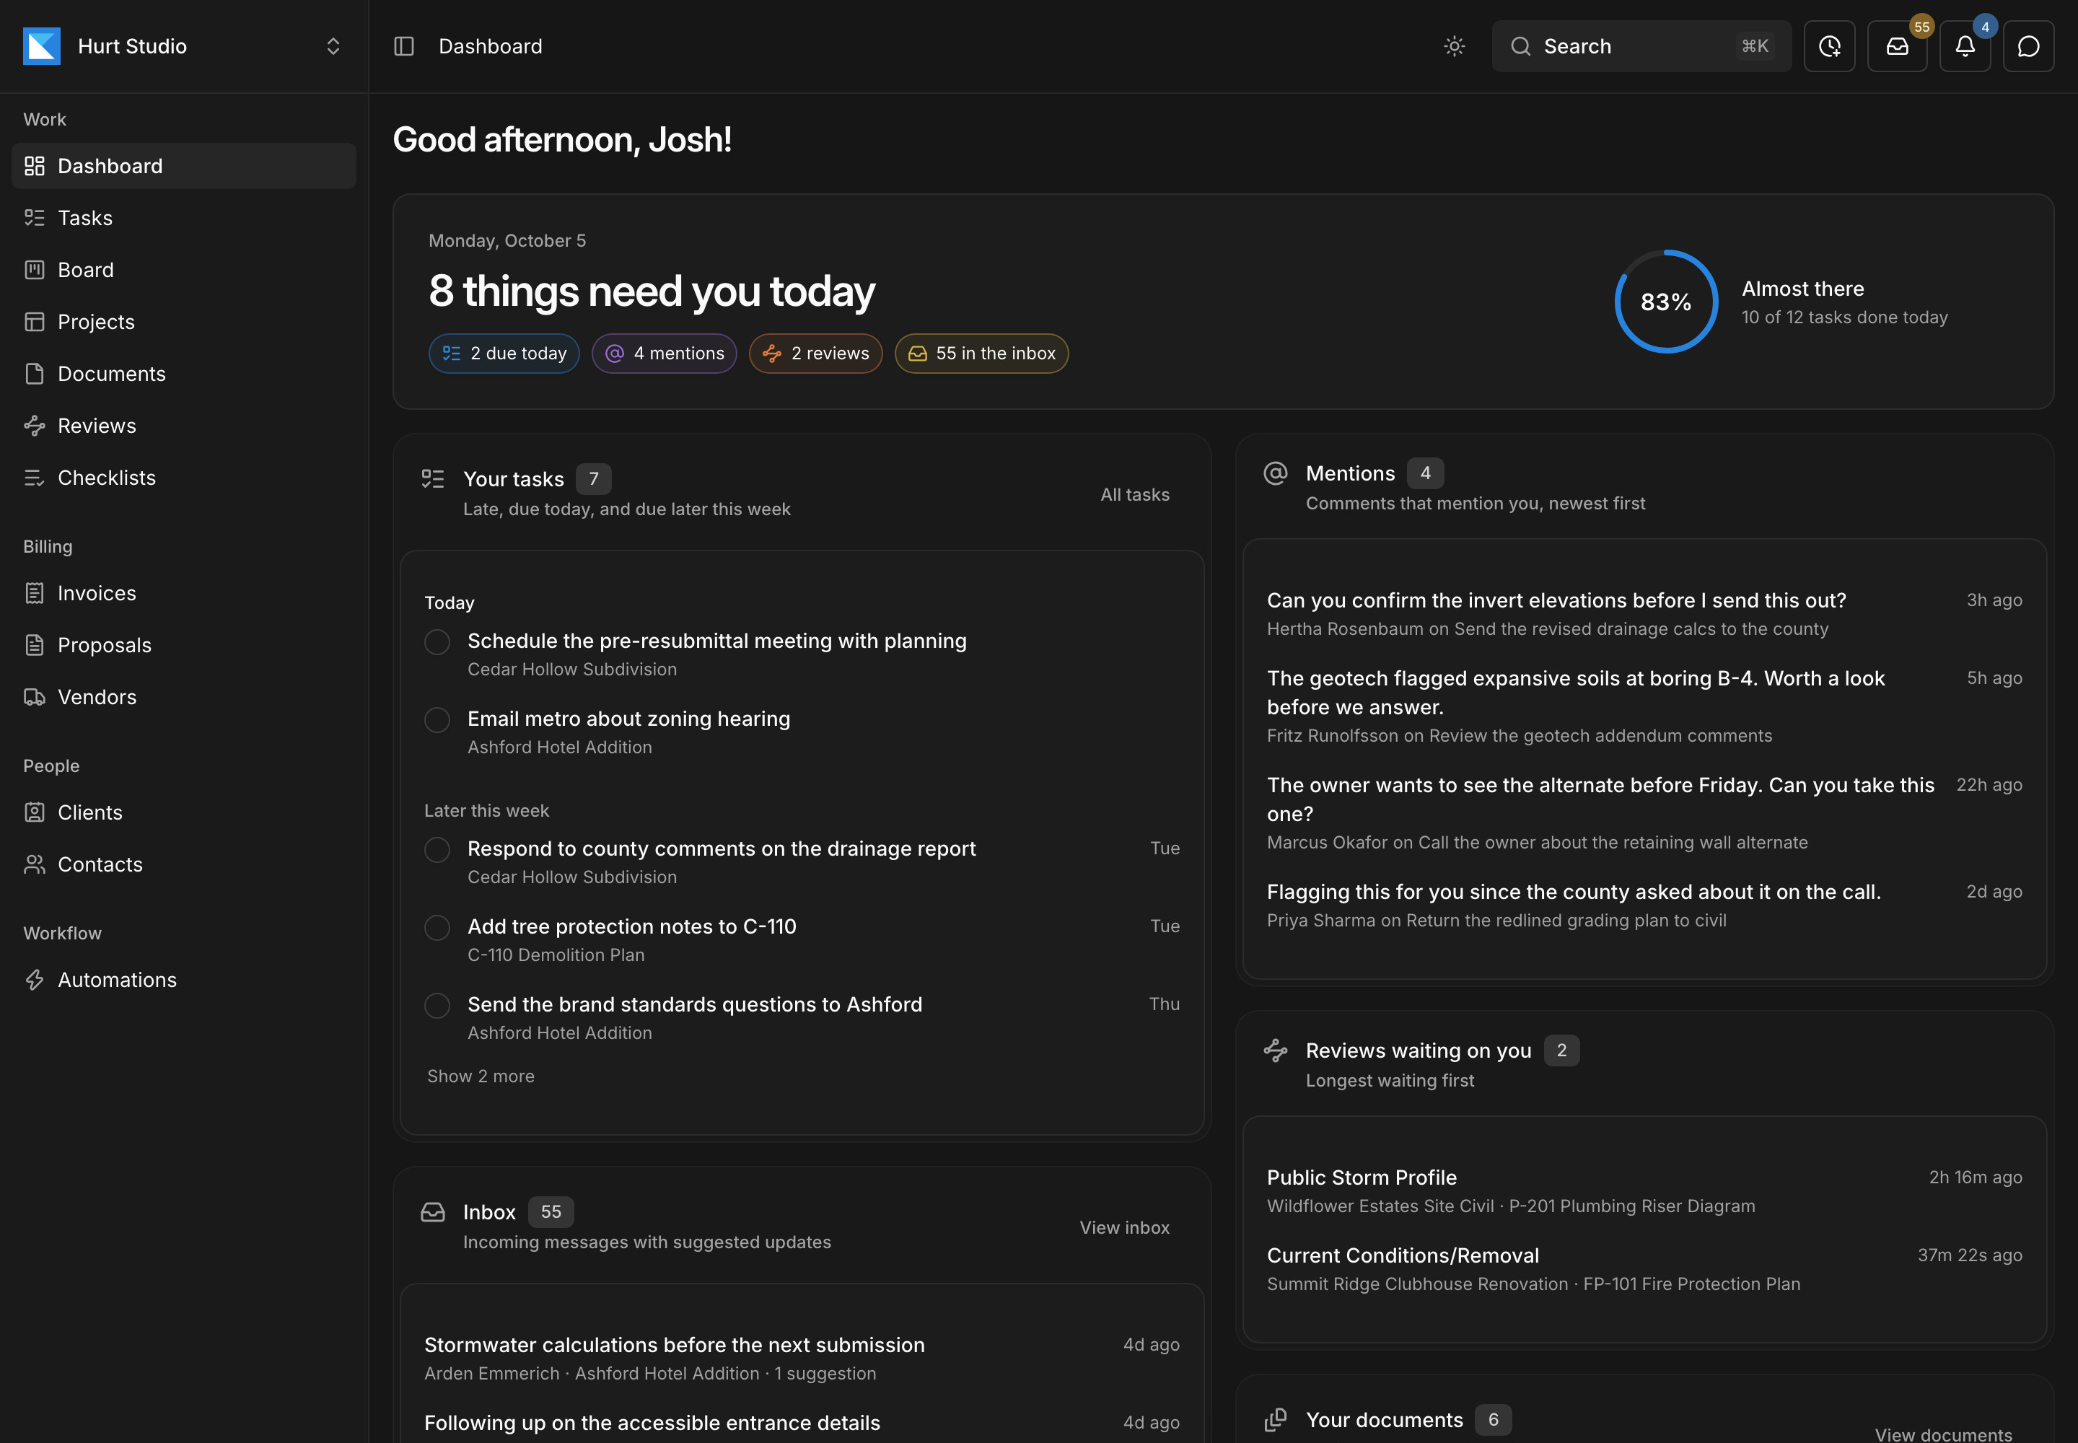Check off Send the brand standards questions task
This screenshot has width=2078, height=1443.
437,1005
